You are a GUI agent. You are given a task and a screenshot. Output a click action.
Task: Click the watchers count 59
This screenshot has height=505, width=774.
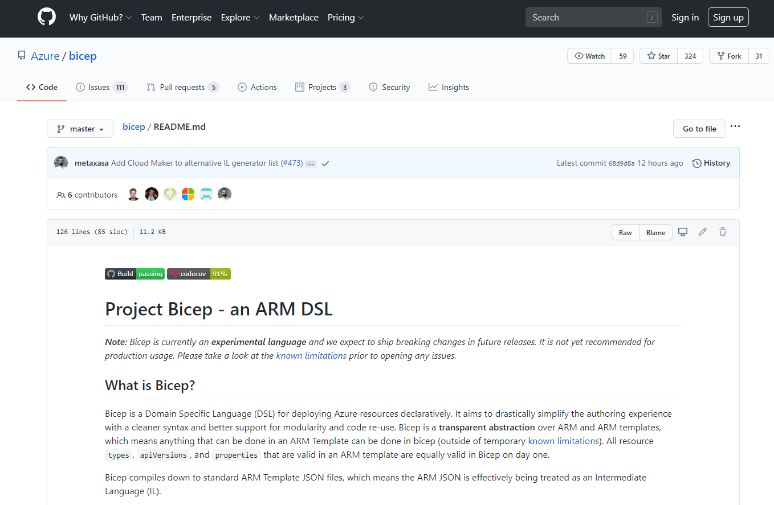tap(623, 56)
